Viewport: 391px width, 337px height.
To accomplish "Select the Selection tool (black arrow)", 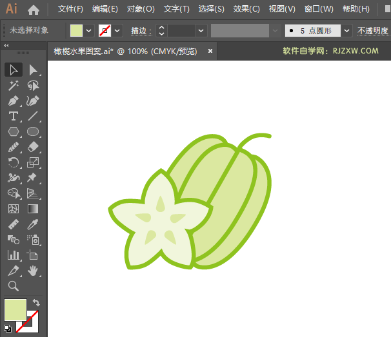I will click(14, 70).
